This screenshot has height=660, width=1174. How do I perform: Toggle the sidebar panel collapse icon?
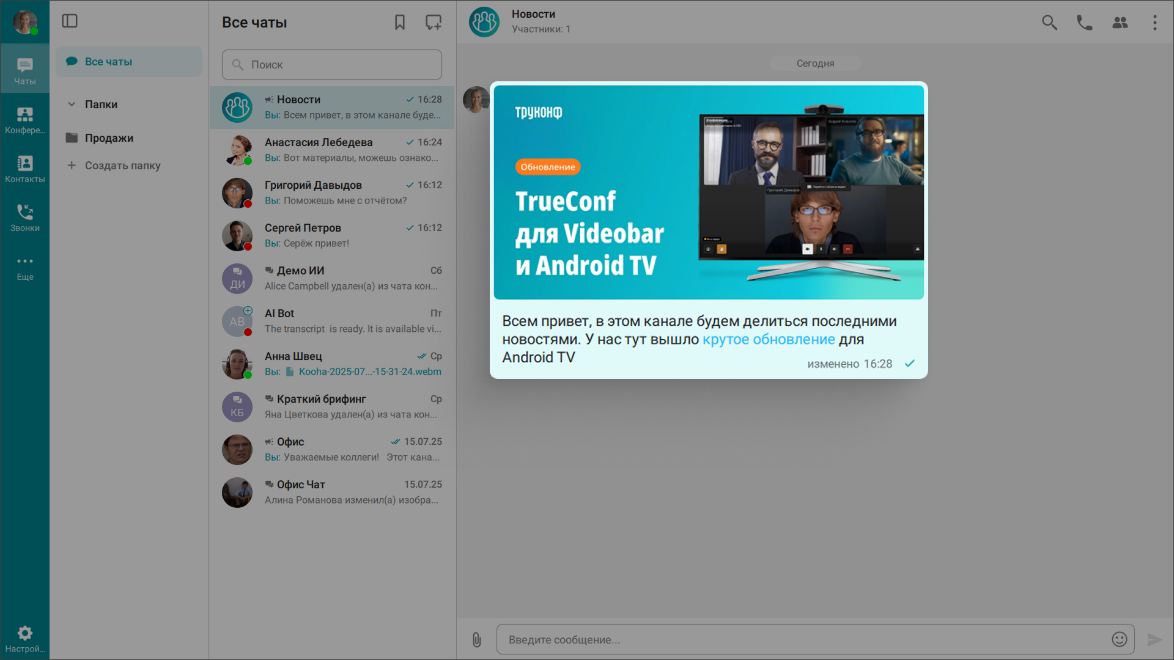(70, 21)
